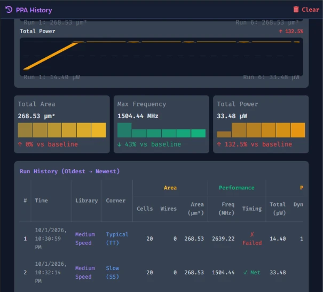
Task: Click the 14.40 total power cell
Action: tap(278, 239)
